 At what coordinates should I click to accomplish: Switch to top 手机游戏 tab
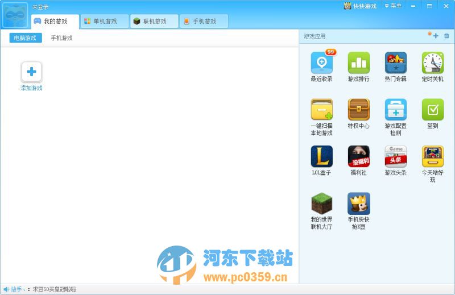coord(204,21)
